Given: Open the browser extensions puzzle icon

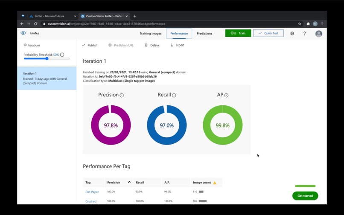Looking at the screenshot, I should pos(308,24).
